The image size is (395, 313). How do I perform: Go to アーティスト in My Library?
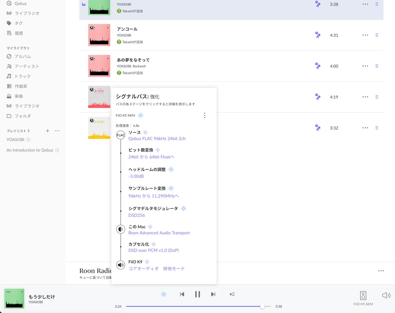pyautogui.click(x=23, y=66)
